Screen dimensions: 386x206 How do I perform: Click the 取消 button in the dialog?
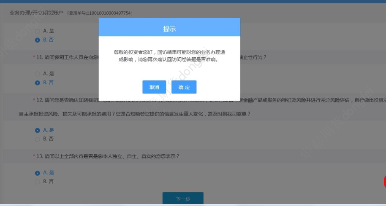click(x=154, y=87)
